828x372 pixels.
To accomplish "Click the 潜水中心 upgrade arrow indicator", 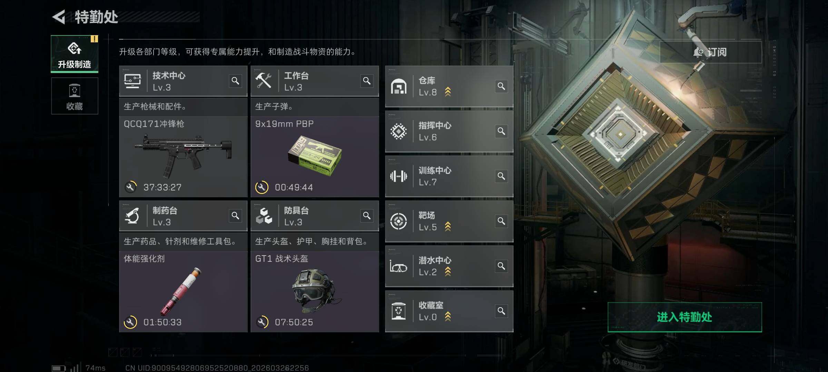I will tap(448, 272).
